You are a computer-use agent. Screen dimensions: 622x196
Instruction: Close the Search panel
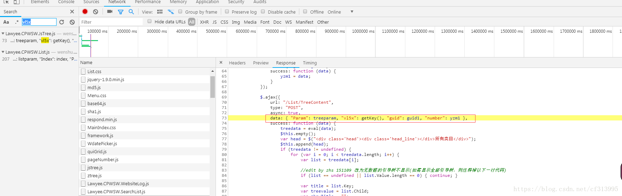click(x=72, y=11)
